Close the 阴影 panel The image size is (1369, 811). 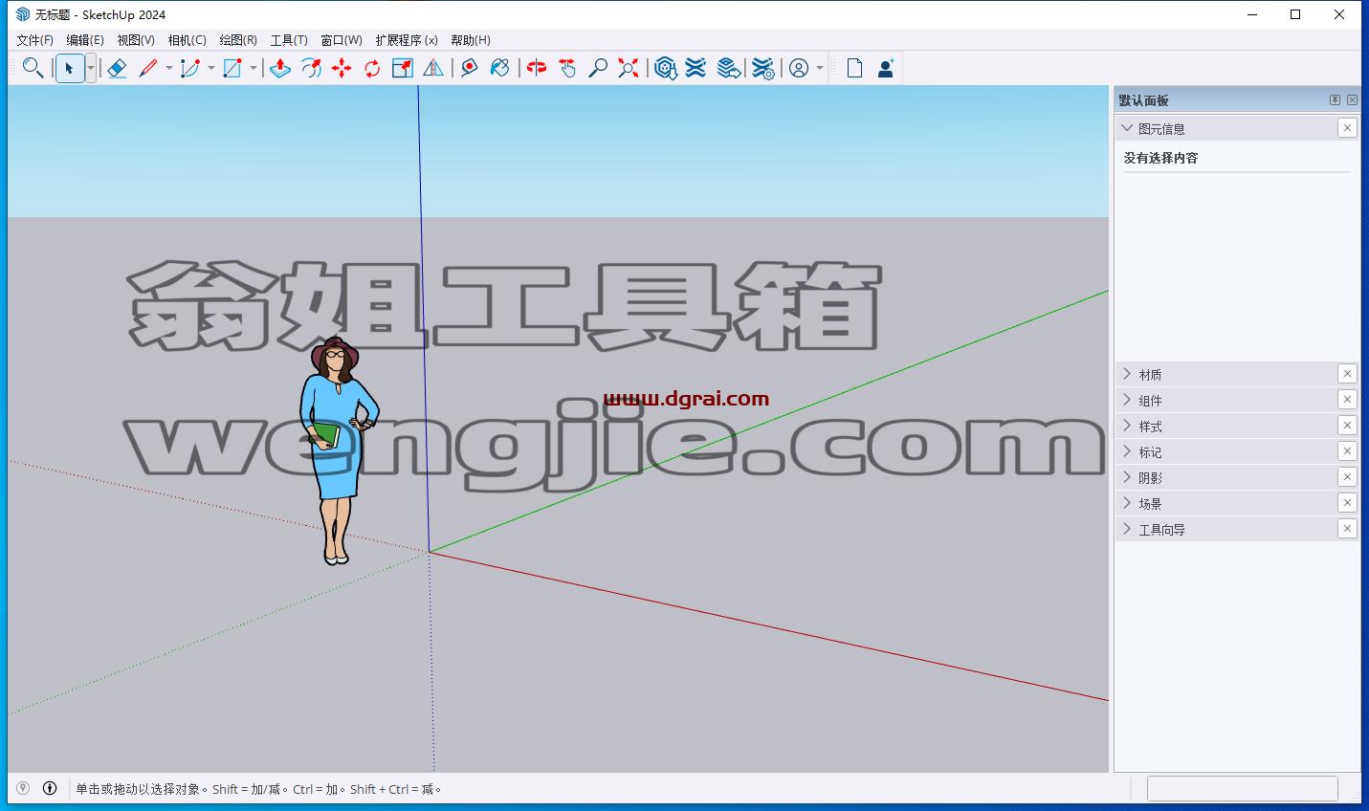[1347, 477]
